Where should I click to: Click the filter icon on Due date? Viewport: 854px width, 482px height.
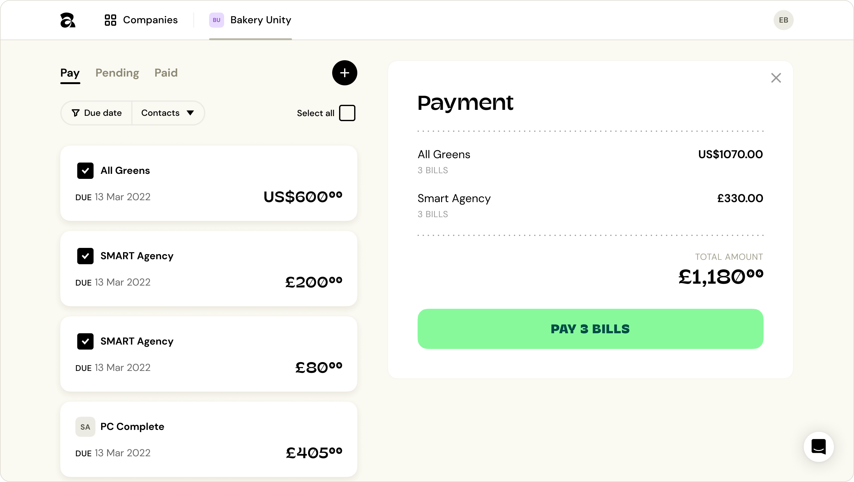76,113
